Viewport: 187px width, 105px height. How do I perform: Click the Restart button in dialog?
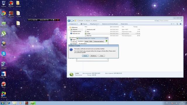(85, 56)
